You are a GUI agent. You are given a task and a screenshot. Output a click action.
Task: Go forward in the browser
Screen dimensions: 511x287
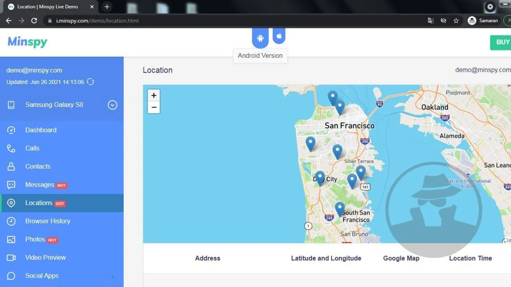click(22, 21)
